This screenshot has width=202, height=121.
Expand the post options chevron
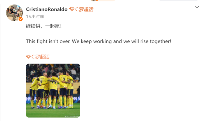point(197,7)
